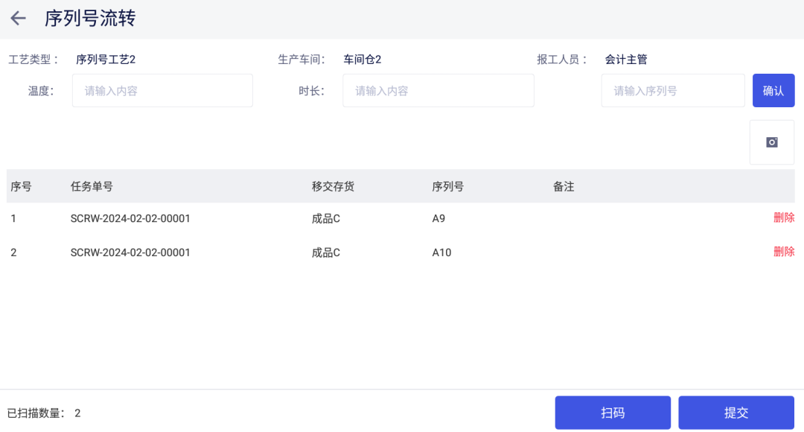Click the 车间仓2 workshop value
This screenshot has width=804, height=432.
[x=362, y=60]
